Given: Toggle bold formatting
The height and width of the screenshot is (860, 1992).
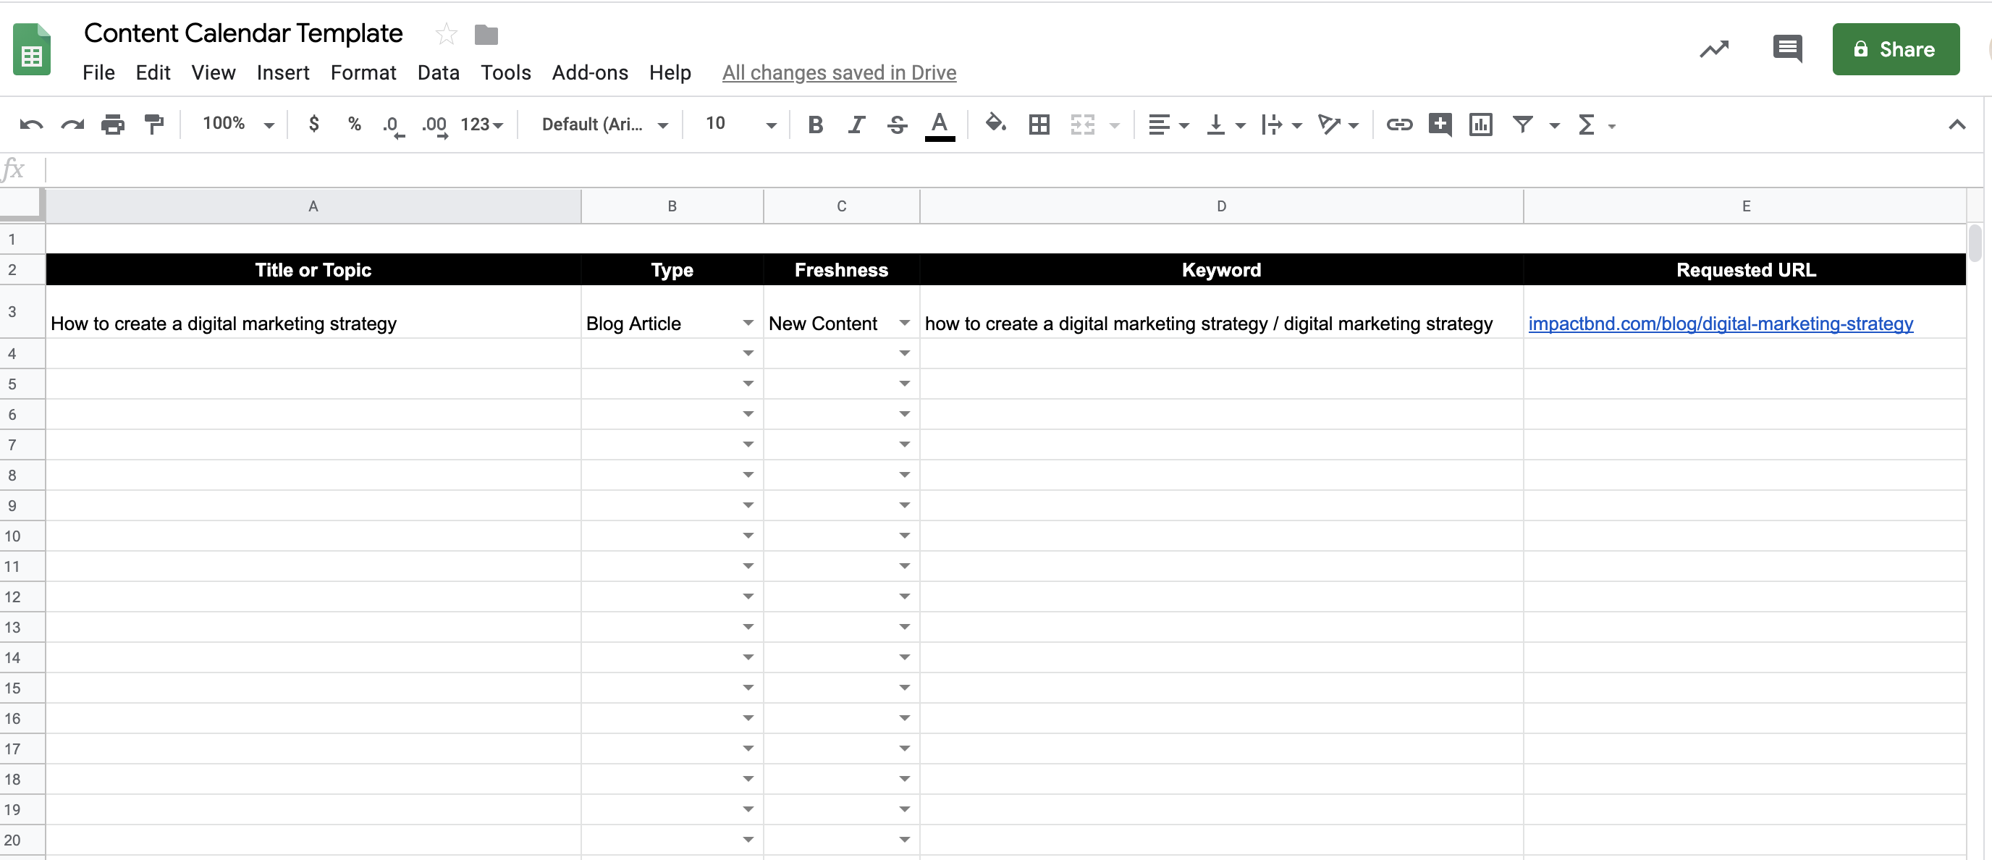Looking at the screenshot, I should [x=815, y=125].
